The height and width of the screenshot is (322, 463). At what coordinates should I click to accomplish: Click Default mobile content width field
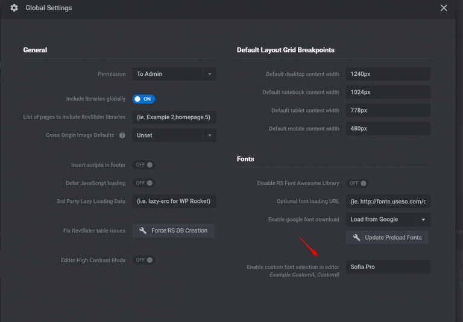[388, 128]
